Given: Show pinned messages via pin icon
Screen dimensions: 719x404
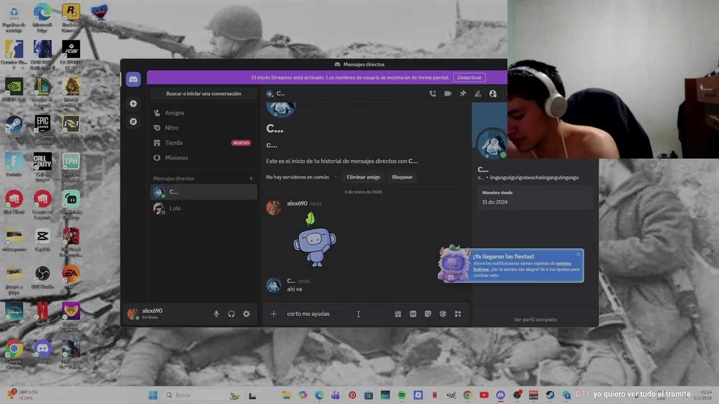Looking at the screenshot, I should 463,94.
